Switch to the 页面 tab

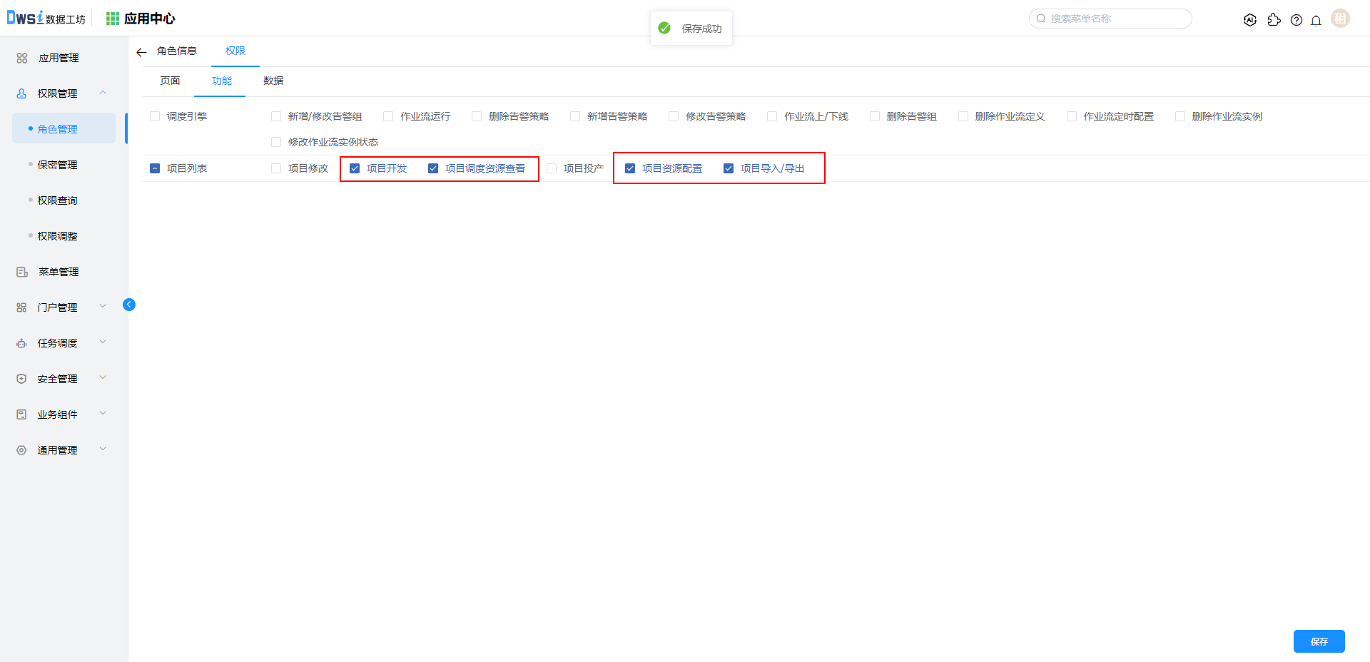[170, 81]
